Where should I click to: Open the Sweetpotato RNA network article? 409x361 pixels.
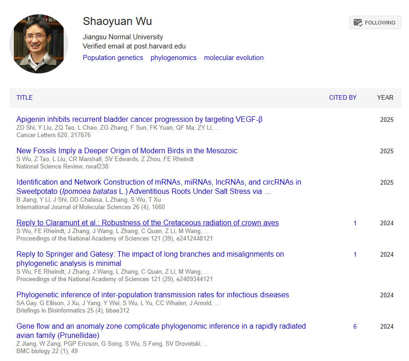[159, 187]
